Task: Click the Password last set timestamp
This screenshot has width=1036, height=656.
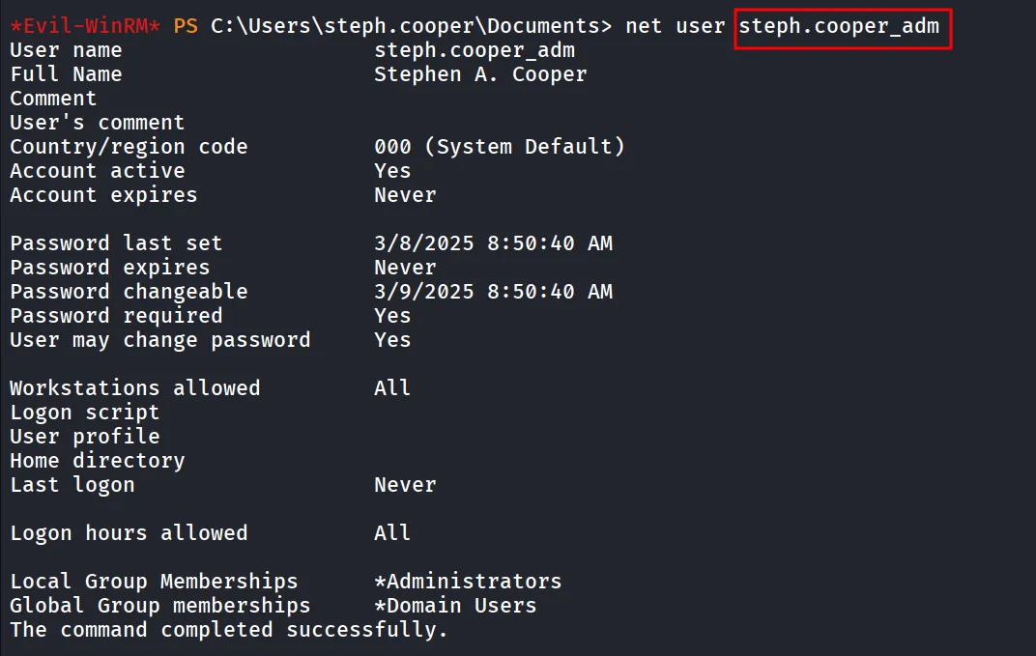Action: [x=493, y=243]
